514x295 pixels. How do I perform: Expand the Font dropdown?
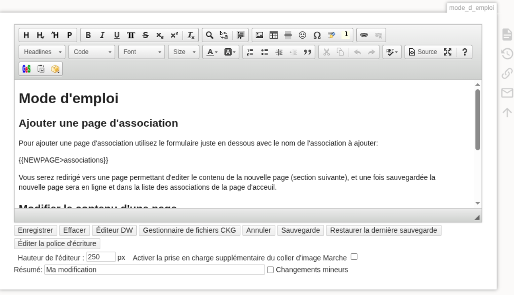coord(142,52)
